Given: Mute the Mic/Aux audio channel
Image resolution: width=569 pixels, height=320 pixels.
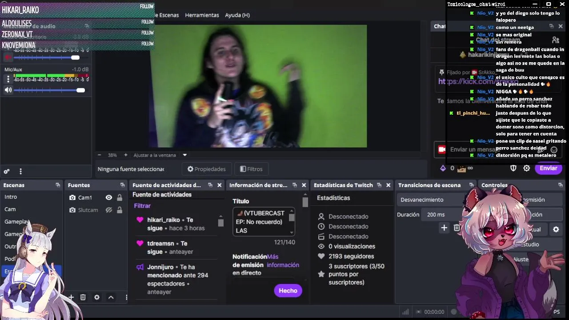Looking at the screenshot, I should [x=8, y=90].
